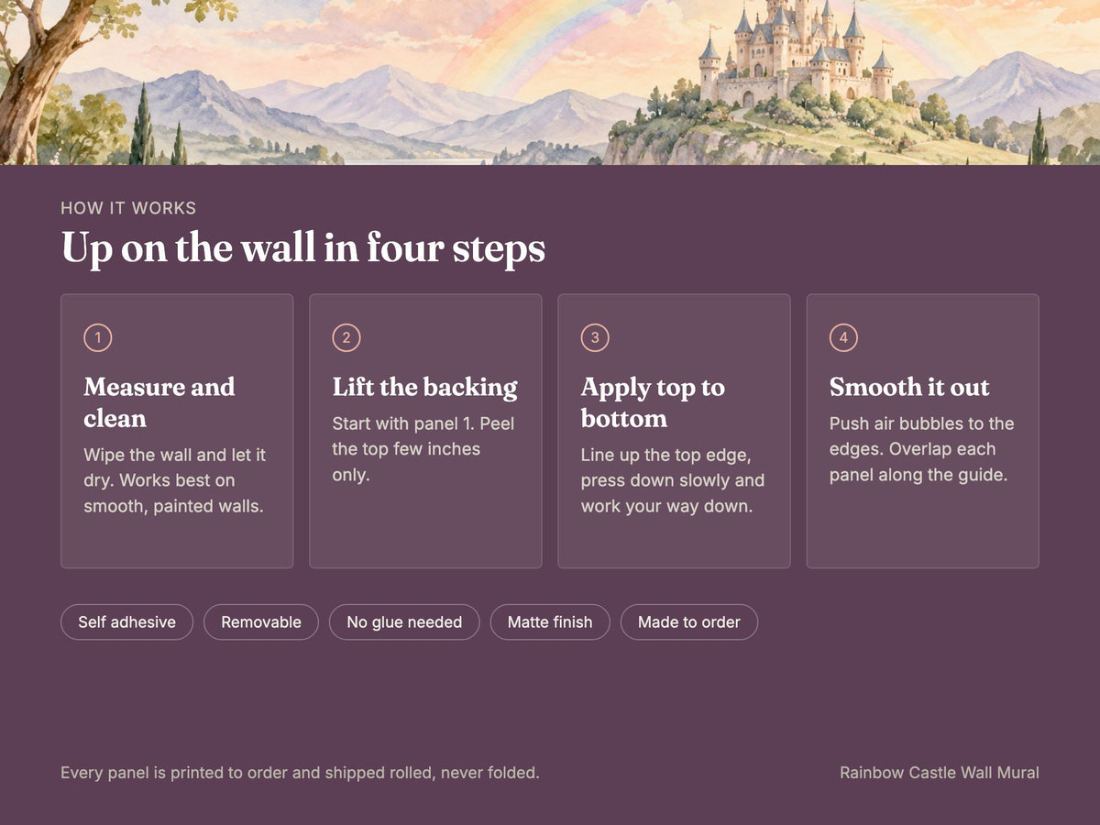The image size is (1100, 825).
Task: Select the Self adhesive tag
Action: tap(126, 621)
